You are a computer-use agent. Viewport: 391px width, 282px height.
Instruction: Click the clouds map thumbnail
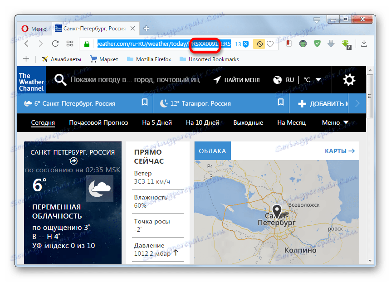tap(277, 212)
